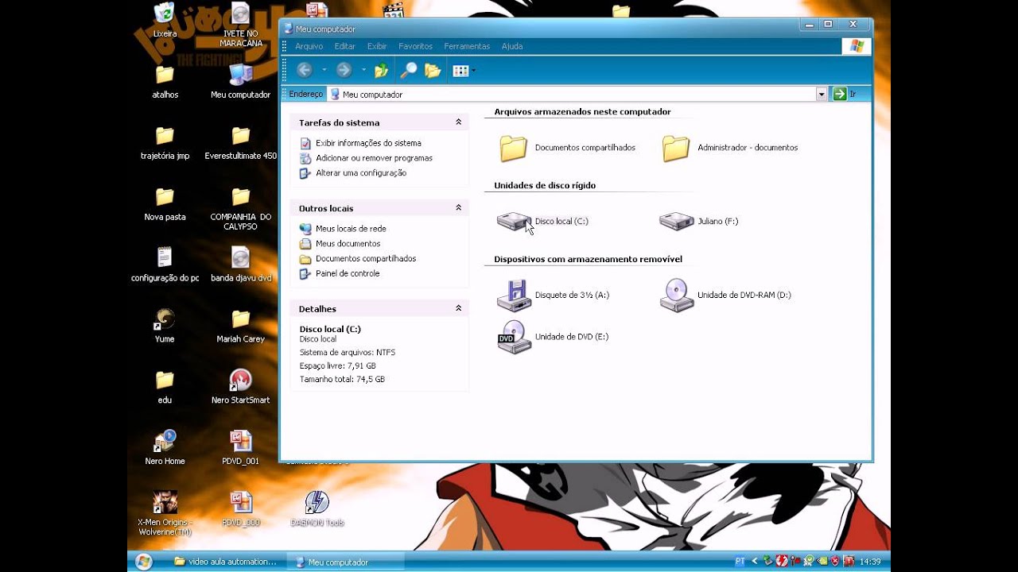Open the Favoritos menu
The width and height of the screenshot is (1018, 572).
(415, 46)
